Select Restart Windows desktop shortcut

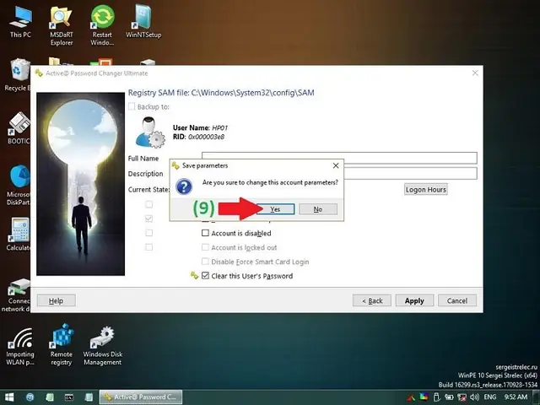pos(102,25)
